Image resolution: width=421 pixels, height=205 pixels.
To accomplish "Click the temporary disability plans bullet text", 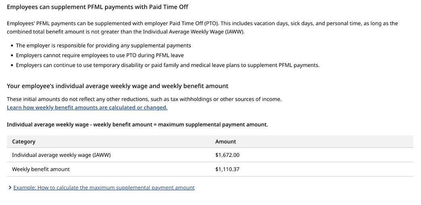I will coord(167,65).
